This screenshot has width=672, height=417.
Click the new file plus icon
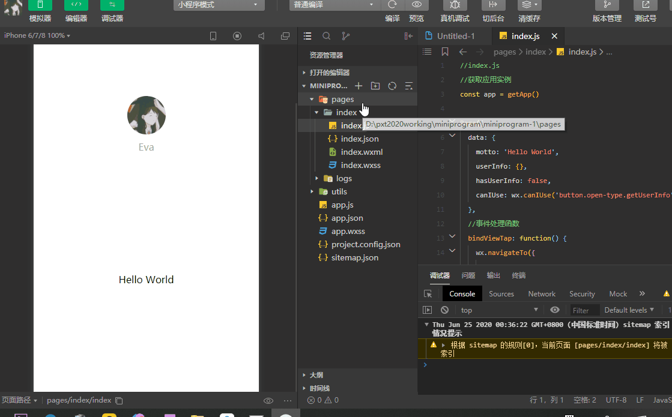click(359, 86)
